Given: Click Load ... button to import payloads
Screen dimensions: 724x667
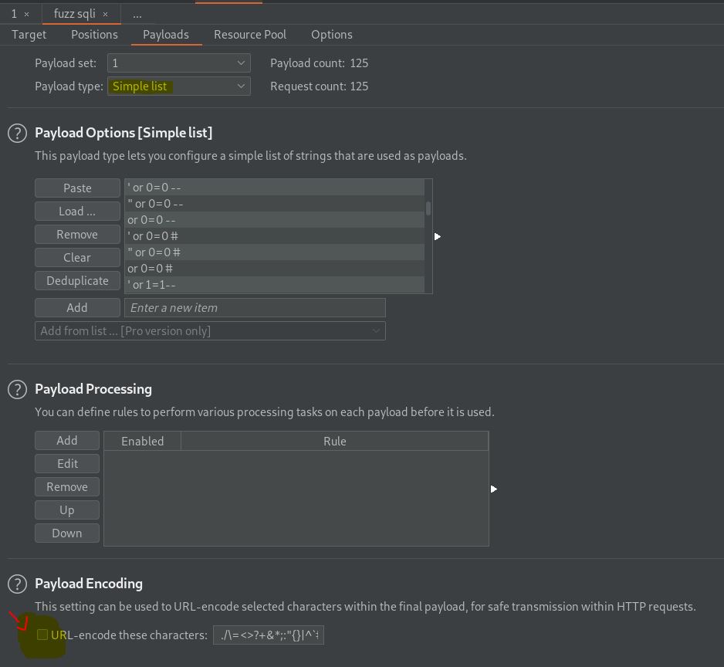Looking at the screenshot, I should [77, 211].
